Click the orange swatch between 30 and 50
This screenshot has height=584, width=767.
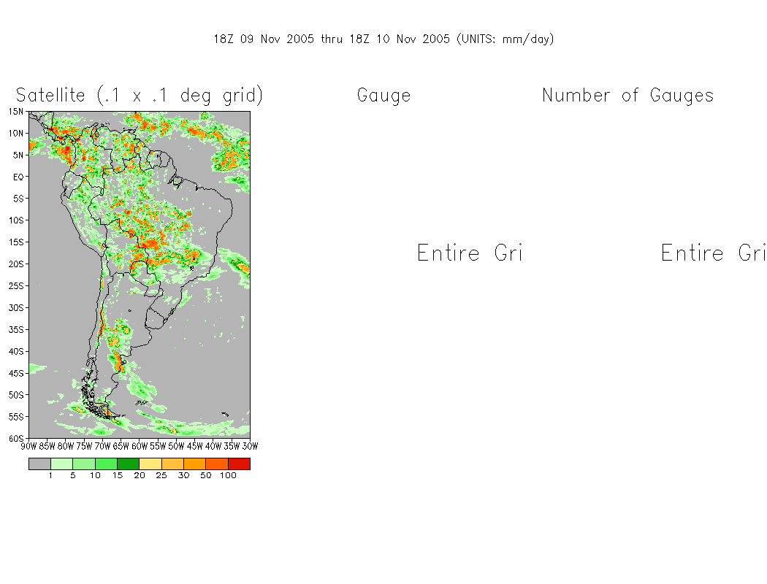[195, 464]
